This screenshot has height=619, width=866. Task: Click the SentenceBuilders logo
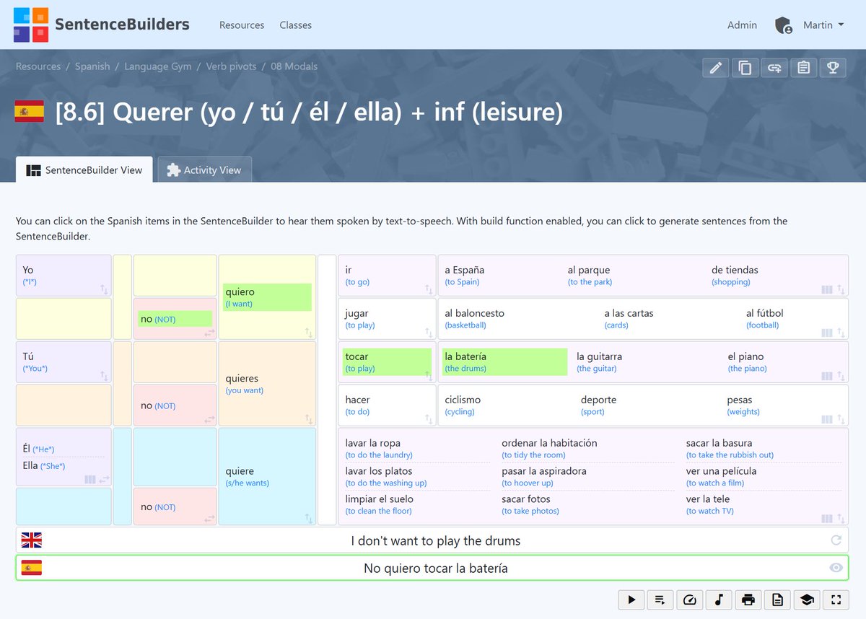(x=102, y=25)
